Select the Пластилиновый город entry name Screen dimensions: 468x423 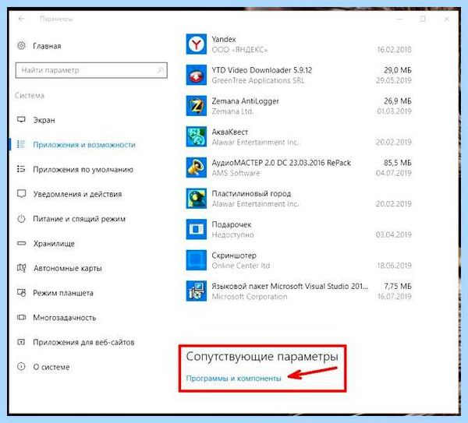[251, 194]
